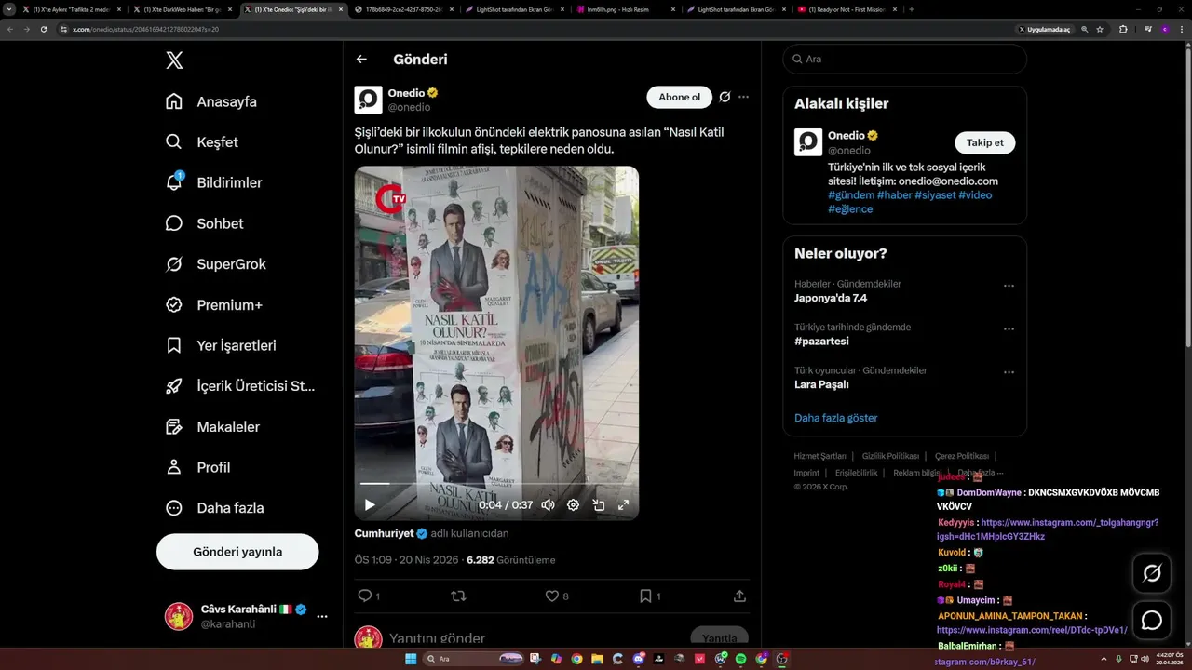This screenshot has width=1192, height=670.
Task: Click the Windows Start button
Action: 411,659
